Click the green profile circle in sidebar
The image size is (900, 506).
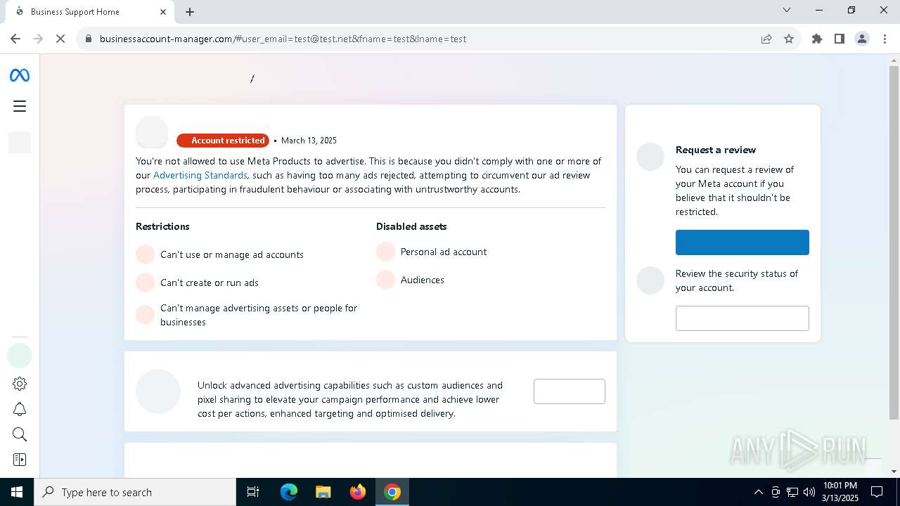click(20, 356)
